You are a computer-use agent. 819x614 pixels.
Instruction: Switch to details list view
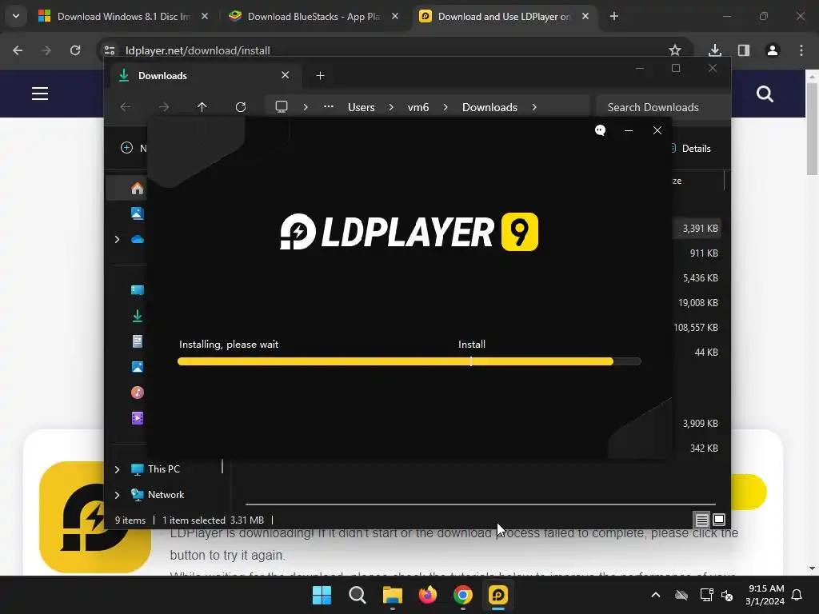point(701,520)
